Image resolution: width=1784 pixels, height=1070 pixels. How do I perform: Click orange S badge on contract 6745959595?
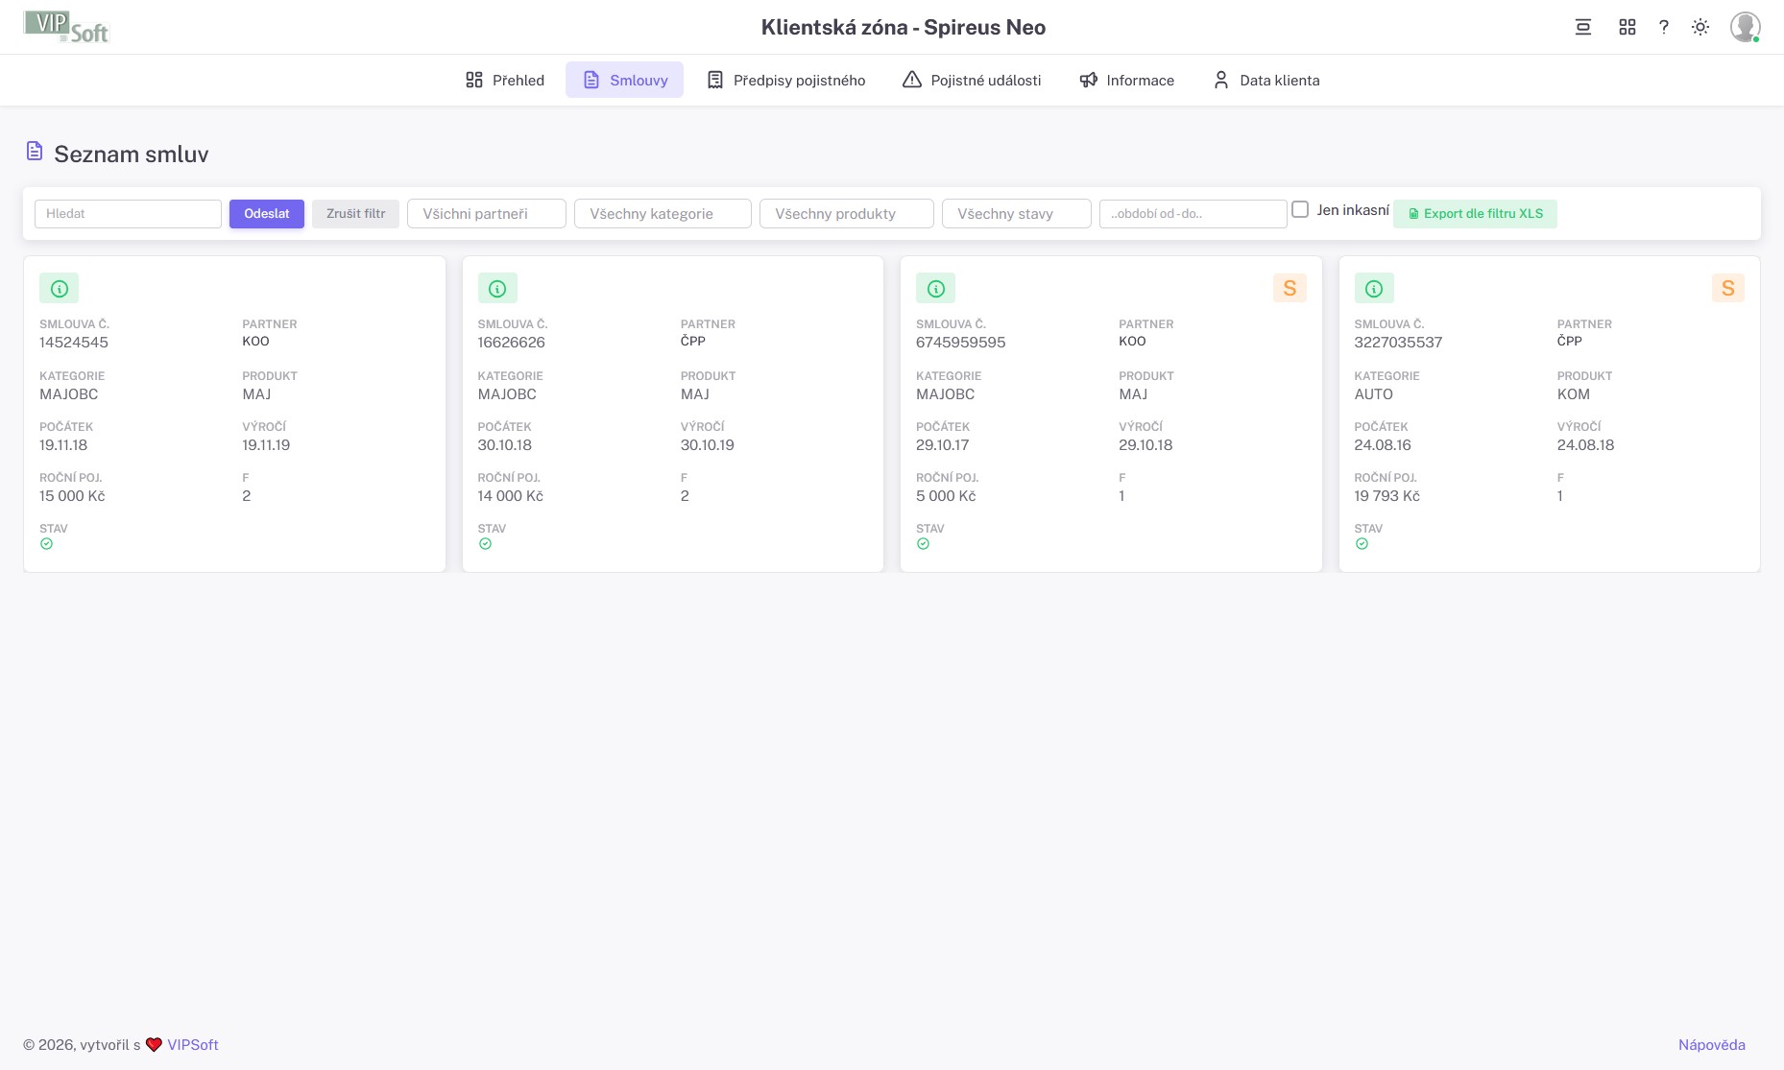(x=1290, y=288)
